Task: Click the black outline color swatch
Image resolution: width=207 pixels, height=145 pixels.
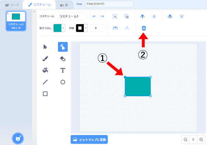Action: 80,28
